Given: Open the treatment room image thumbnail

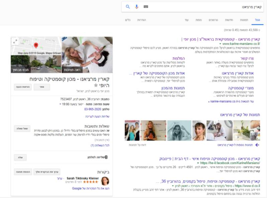Looking at the screenshot, I should [x=219, y=130].
